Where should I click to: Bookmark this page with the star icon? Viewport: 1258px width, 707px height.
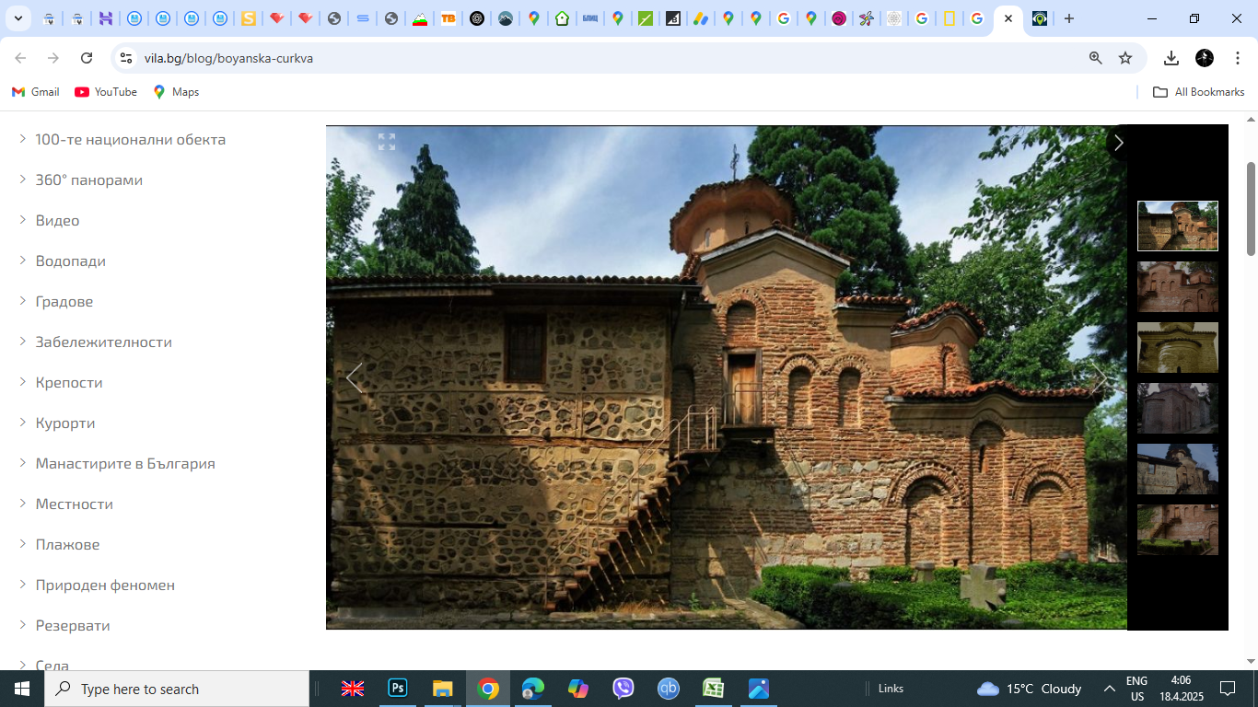point(1125,58)
